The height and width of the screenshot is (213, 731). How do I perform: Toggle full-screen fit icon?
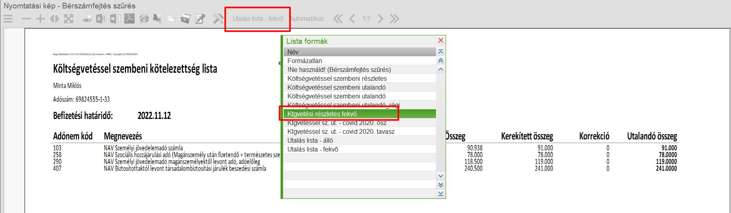click(68, 18)
